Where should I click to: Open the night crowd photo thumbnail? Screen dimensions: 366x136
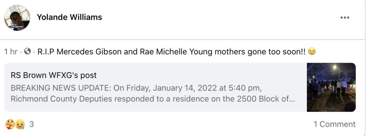pyautogui.click(x=331, y=87)
